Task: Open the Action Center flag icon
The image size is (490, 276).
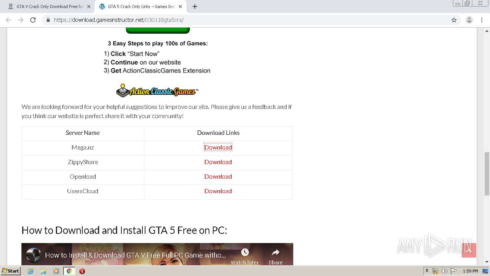Action: 454,271
